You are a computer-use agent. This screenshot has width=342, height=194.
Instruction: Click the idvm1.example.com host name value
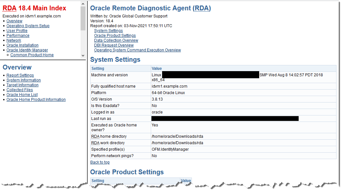[x=169, y=86]
